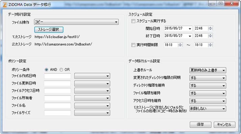Click the ストレージ選択 button
This screenshot has height=134, width=241.
[x=49, y=29]
